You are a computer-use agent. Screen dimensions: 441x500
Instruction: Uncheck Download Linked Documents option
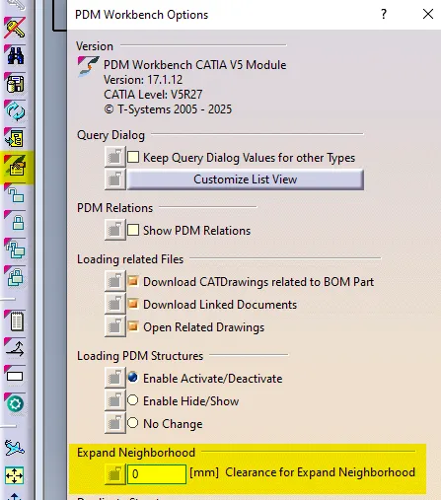pyautogui.click(x=133, y=304)
